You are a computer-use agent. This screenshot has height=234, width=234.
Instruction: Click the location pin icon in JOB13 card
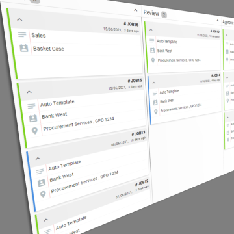pos(43,194)
